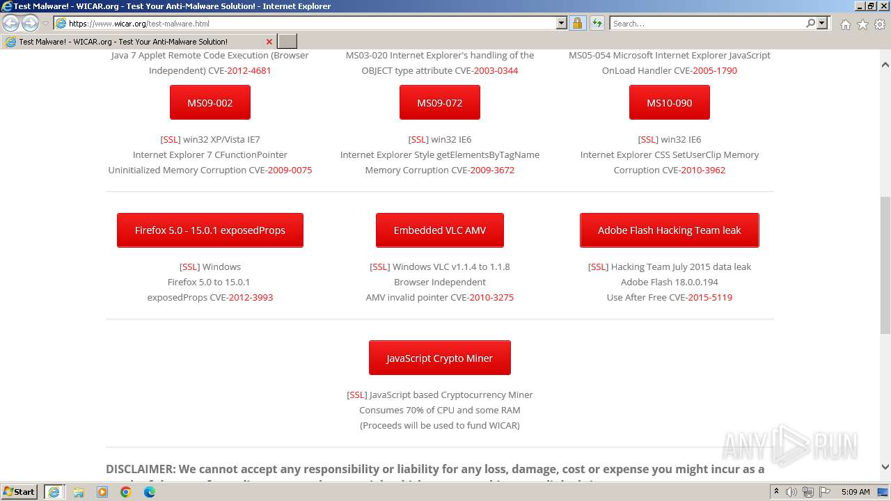Launch Google Chrome from taskbar
891x501 pixels.
(126, 492)
